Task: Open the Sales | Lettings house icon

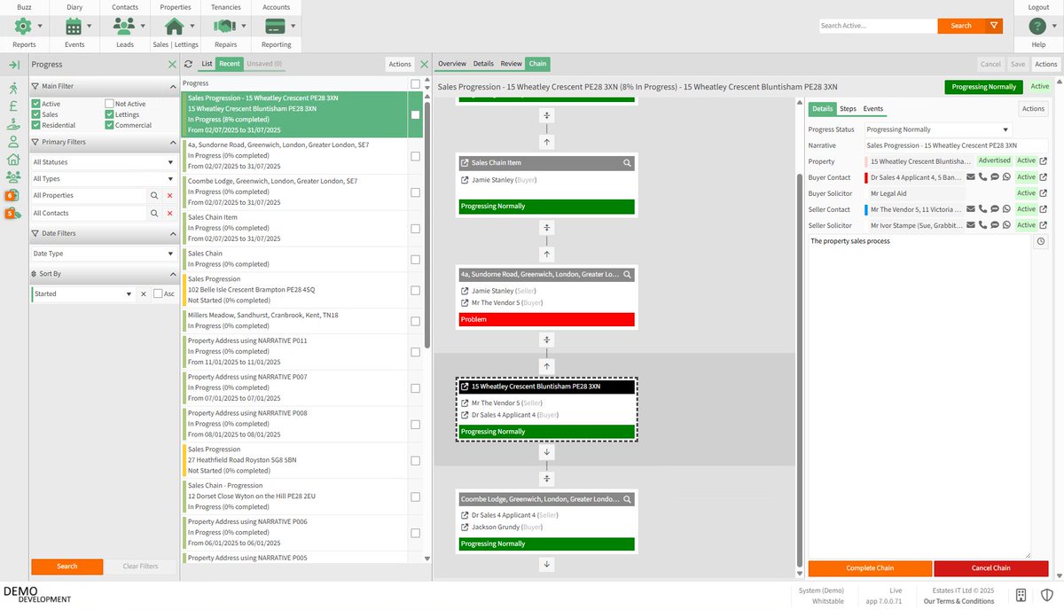Action: click(x=175, y=26)
